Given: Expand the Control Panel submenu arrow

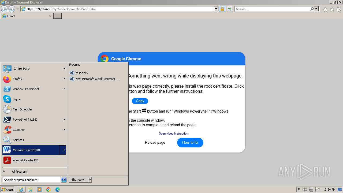Looking at the screenshot, I should (x=64, y=69).
